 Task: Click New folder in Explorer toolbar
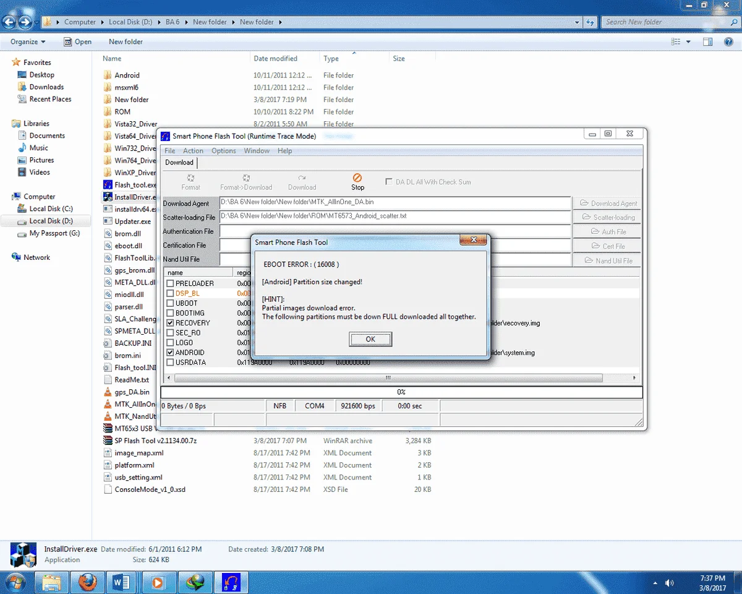[126, 42]
